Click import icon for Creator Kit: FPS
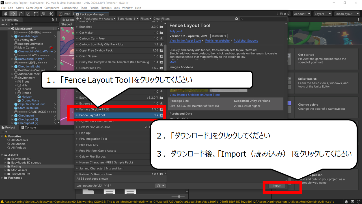362x204 pixels. (x=161, y=68)
